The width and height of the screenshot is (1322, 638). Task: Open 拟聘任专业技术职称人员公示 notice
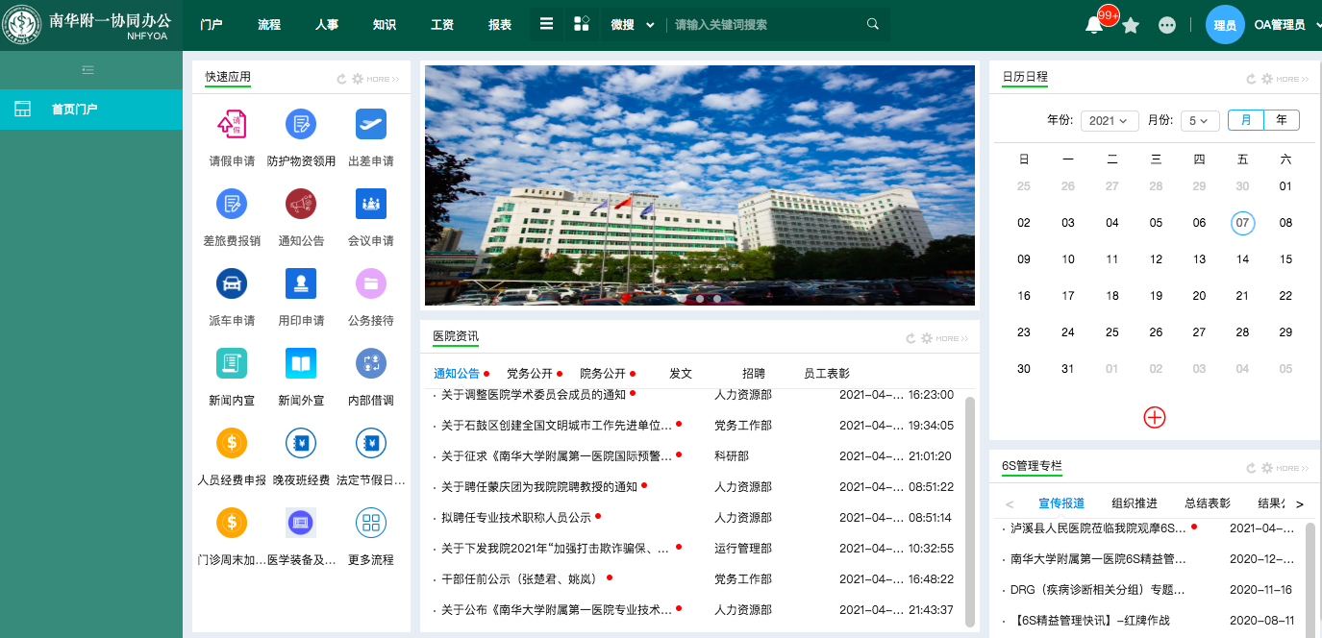[516, 518]
